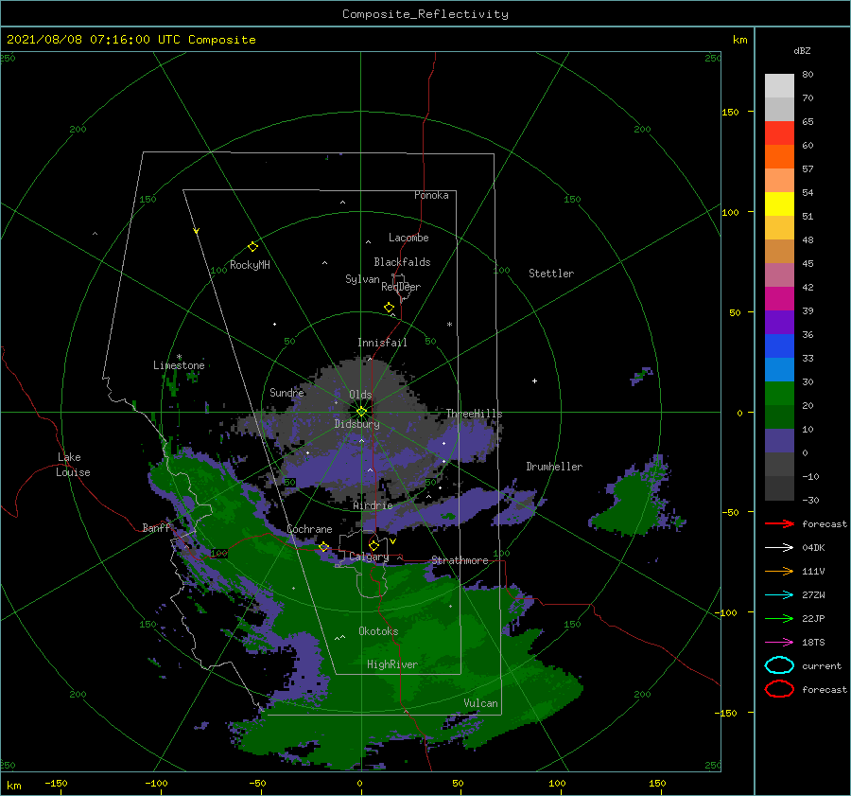This screenshot has height=796, width=851.
Task: Click the purple 10 dBZ color swatch
Action: click(x=779, y=441)
